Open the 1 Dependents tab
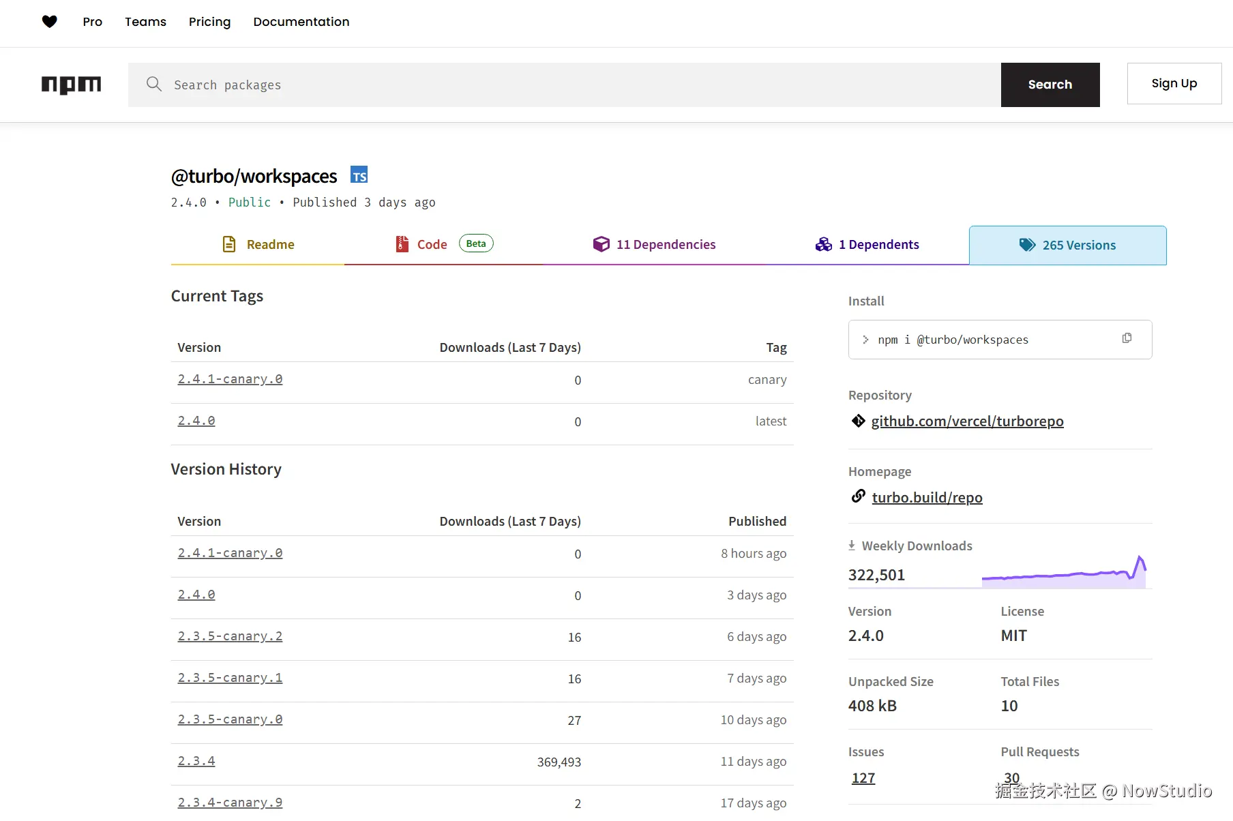Image resolution: width=1233 pixels, height=821 pixels. click(867, 245)
